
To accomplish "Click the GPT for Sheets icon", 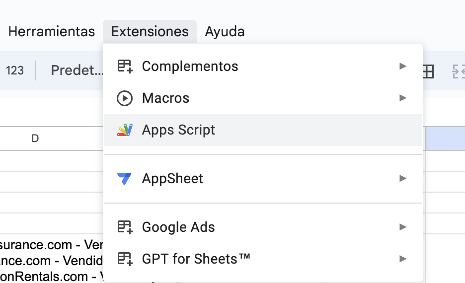I will 125,259.
